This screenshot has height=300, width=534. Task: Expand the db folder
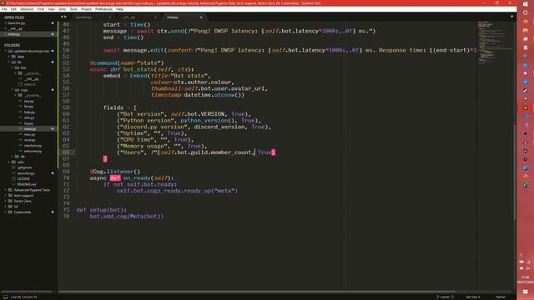click(13, 157)
